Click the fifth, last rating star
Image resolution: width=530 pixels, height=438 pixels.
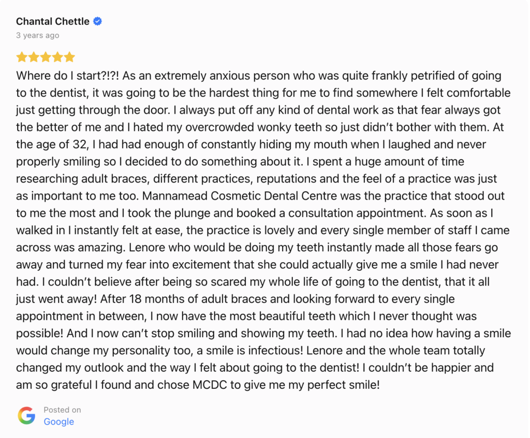coord(69,57)
